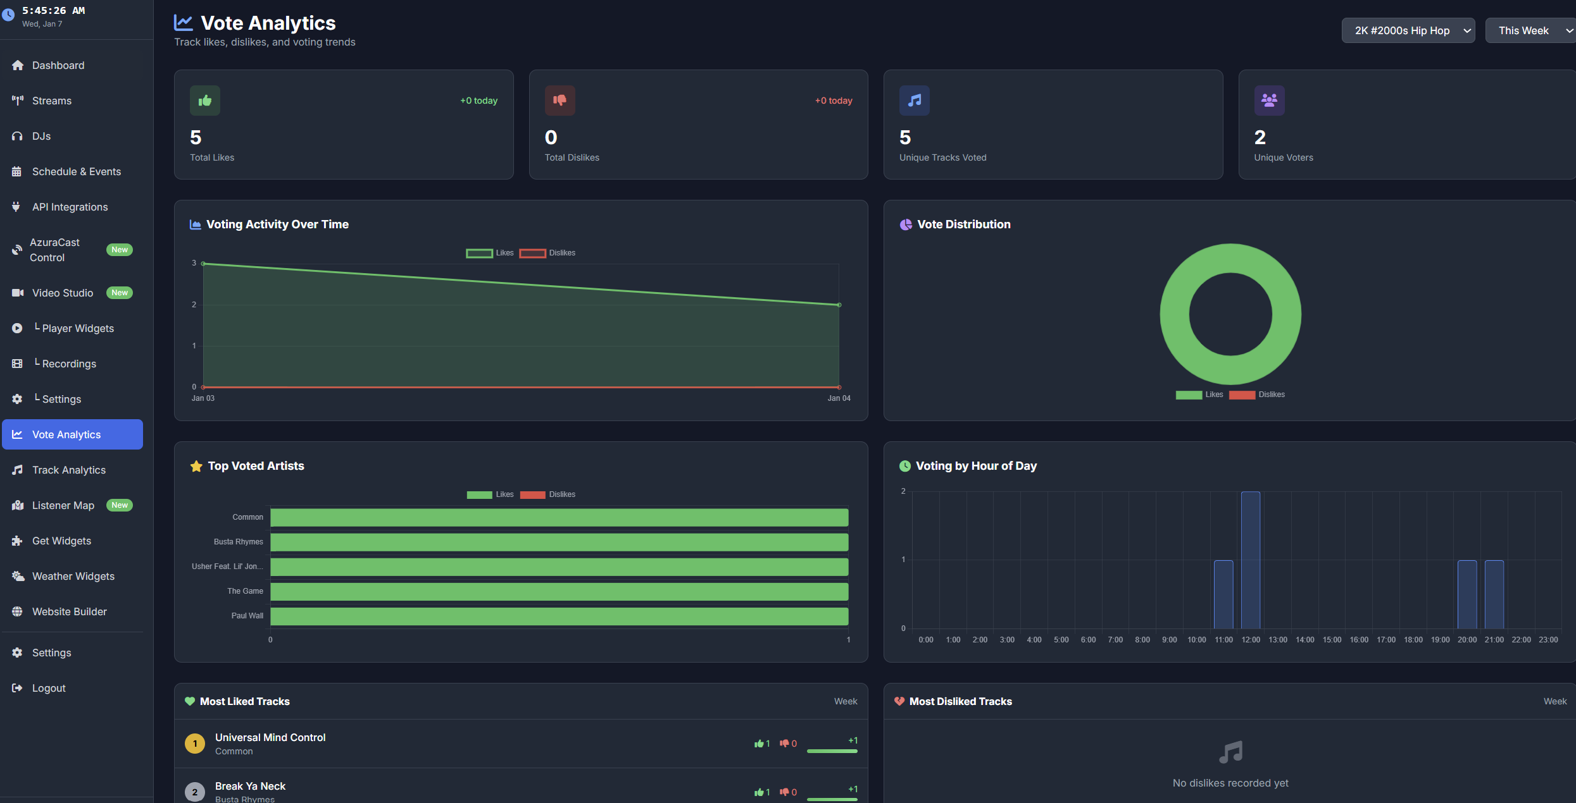The height and width of the screenshot is (803, 1576).
Task: Click the 12:00 bar in hourly voting chart
Action: click(x=1250, y=560)
